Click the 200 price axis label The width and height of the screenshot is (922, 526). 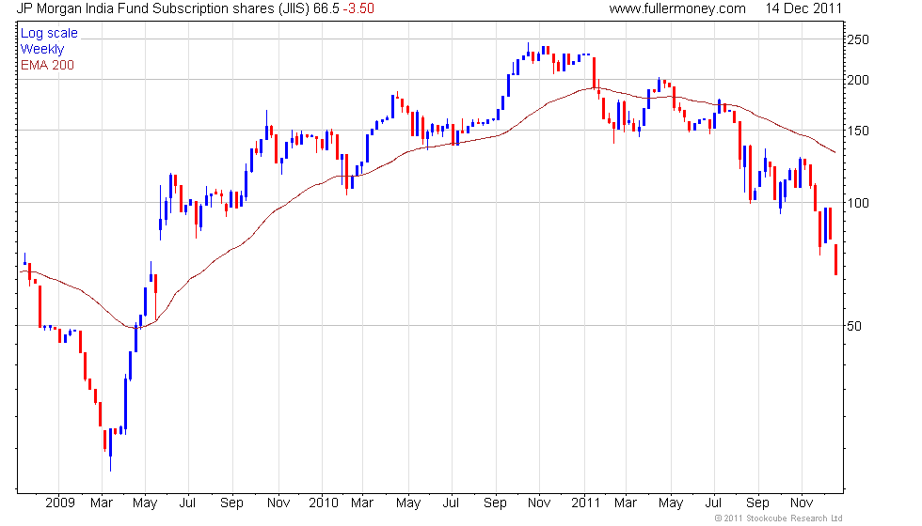[857, 80]
